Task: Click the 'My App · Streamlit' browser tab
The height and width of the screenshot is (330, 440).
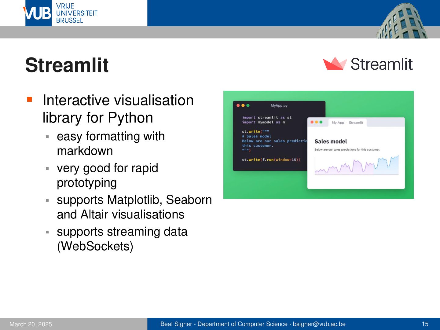Action: click(x=347, y=123)
